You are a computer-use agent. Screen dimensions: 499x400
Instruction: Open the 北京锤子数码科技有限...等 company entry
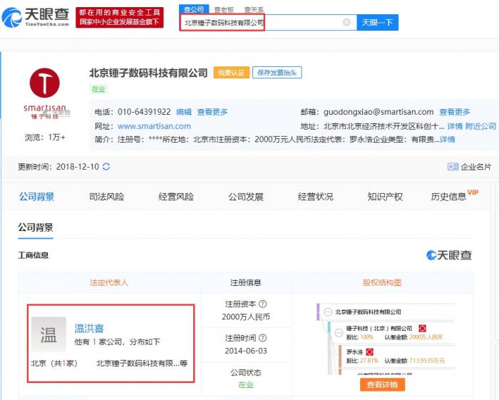point(142,363)
